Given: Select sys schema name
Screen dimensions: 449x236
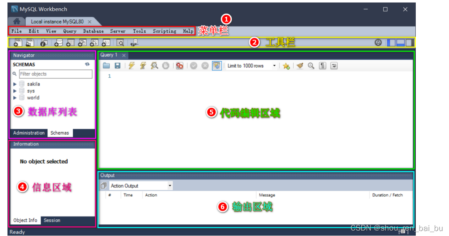Looking at the screenshot, I should click(x=31, y=91).
